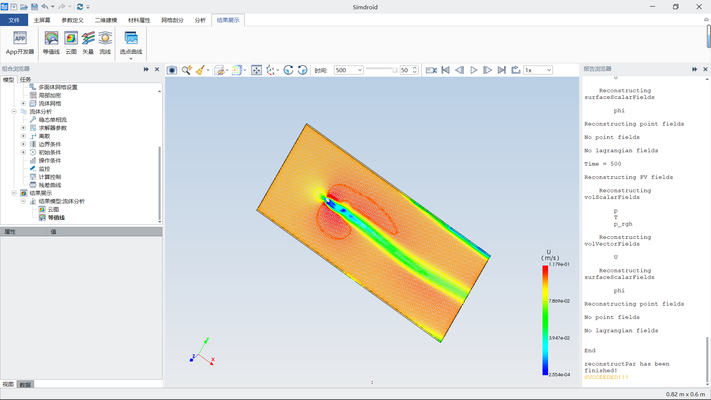
Task: Click the undo arrow icon
Action: pos(45,7)
